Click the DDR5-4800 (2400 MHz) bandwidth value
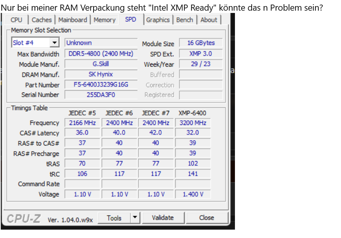 pyautogui.click(x=101, y=54)
